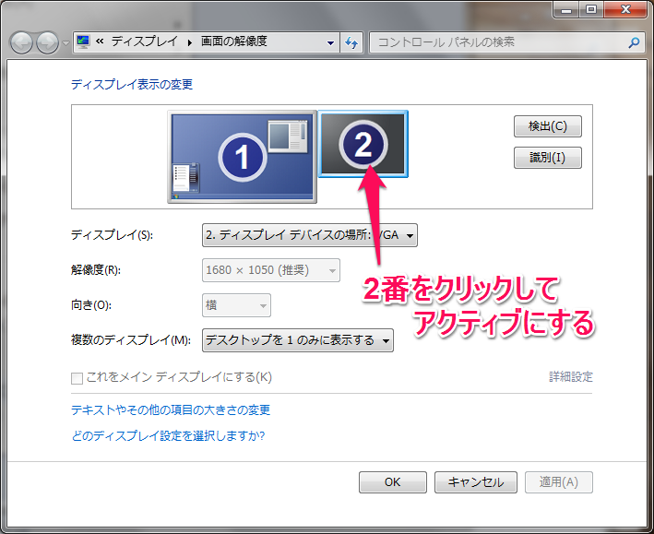Open テキストやその他の項目の大きさの変更 link
Screen dimensions: 654x534
pos(171,410)
